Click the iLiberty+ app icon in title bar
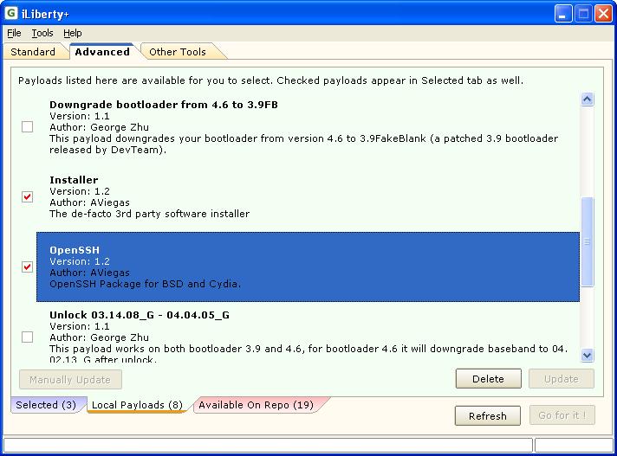This screenshot has width=617, height=456. [11, 13]
